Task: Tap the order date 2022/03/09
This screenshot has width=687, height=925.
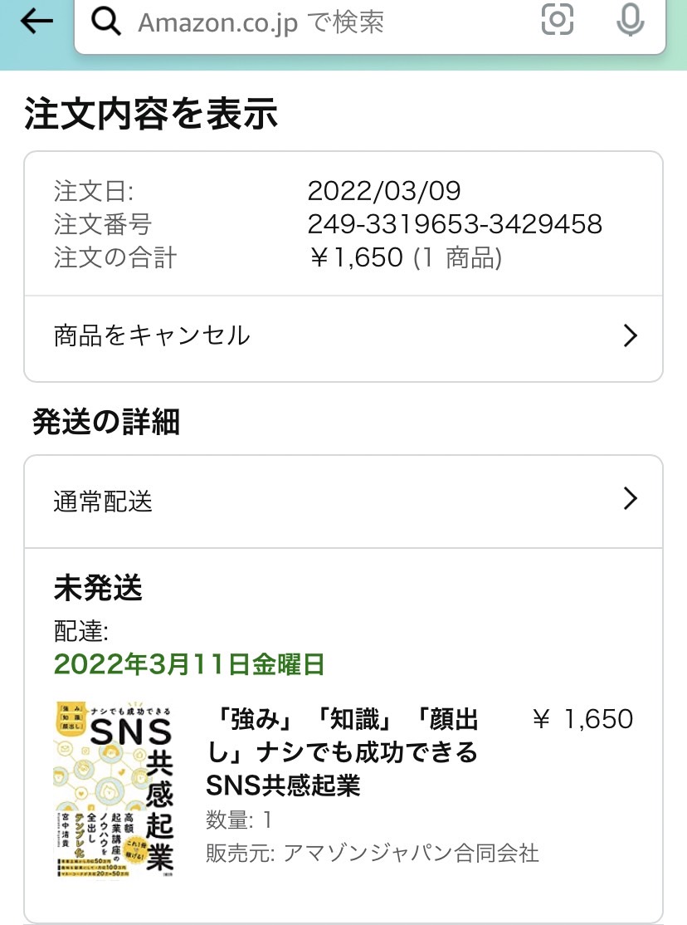Action: click(x=384, y=190)
